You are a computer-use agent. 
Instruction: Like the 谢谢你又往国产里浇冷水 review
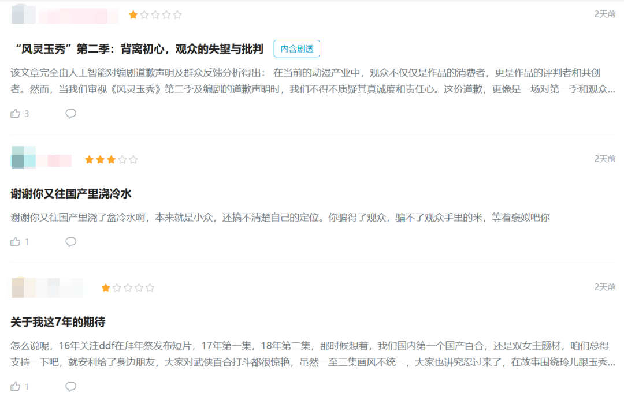[x=16, y=242]
